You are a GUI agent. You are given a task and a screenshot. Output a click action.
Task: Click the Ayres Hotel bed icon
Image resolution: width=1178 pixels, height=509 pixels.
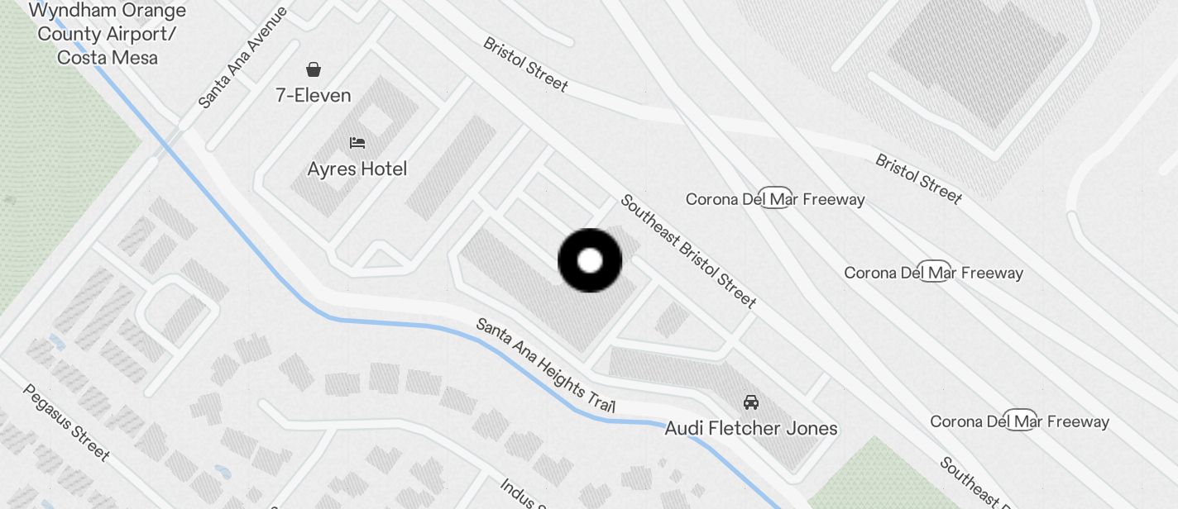357,143
